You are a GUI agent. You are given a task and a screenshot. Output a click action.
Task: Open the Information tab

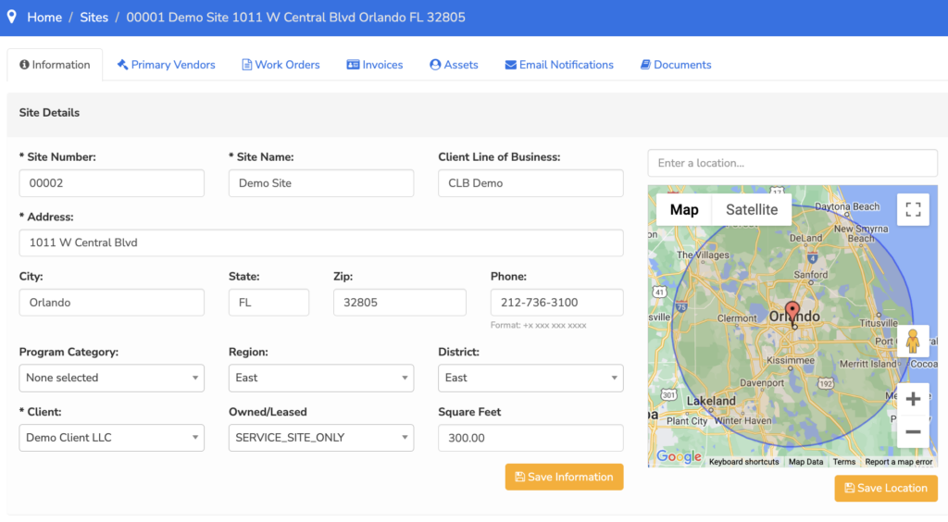click(55, 65)
